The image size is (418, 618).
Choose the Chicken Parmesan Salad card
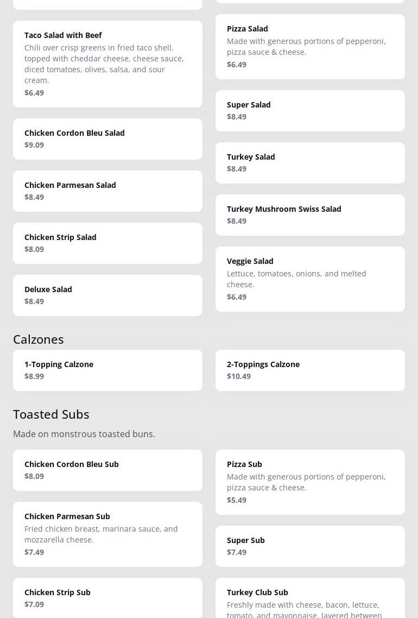pyautogui.click(x=107, y=191)
